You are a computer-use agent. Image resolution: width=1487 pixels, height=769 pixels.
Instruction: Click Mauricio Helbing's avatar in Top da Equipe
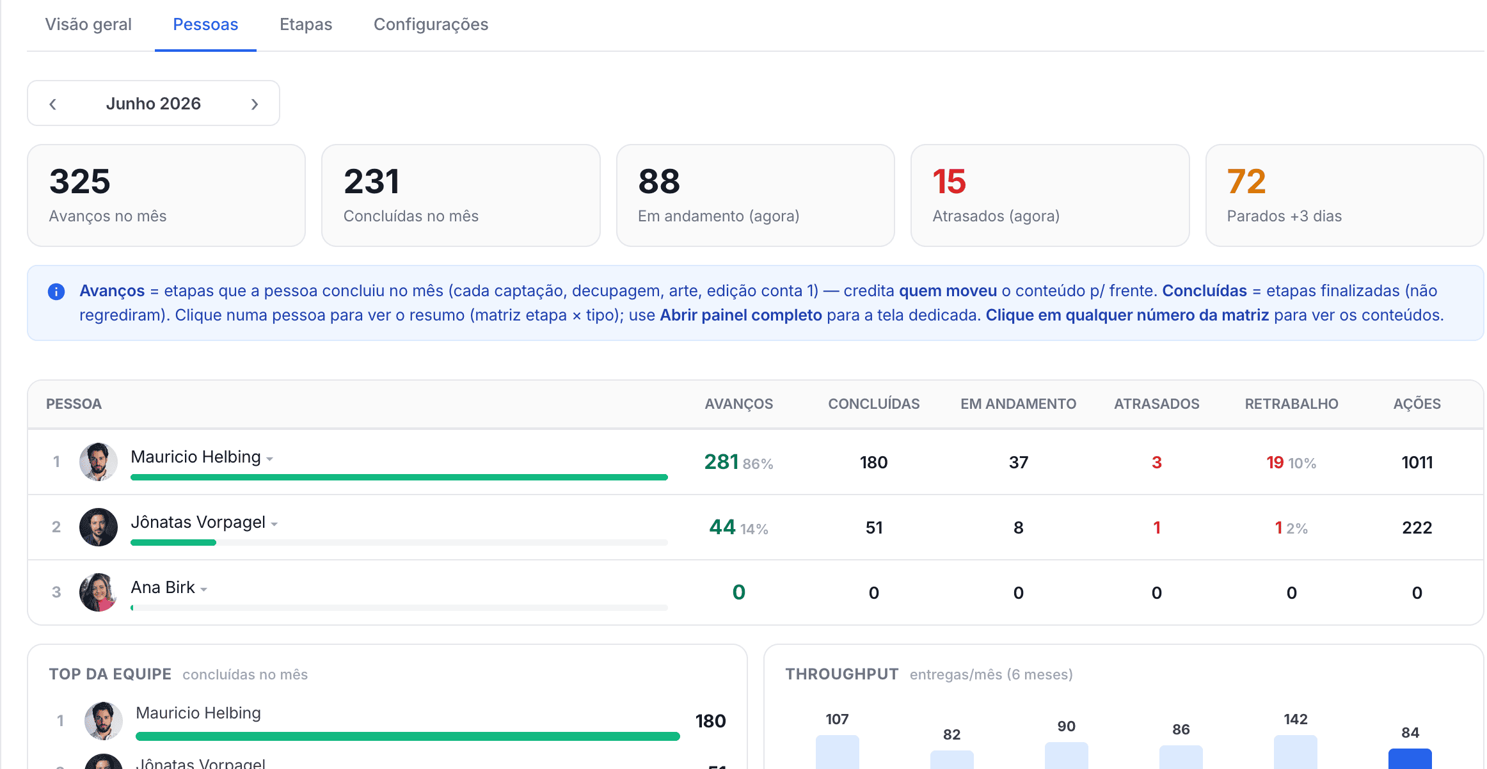(x=104, y=721)
